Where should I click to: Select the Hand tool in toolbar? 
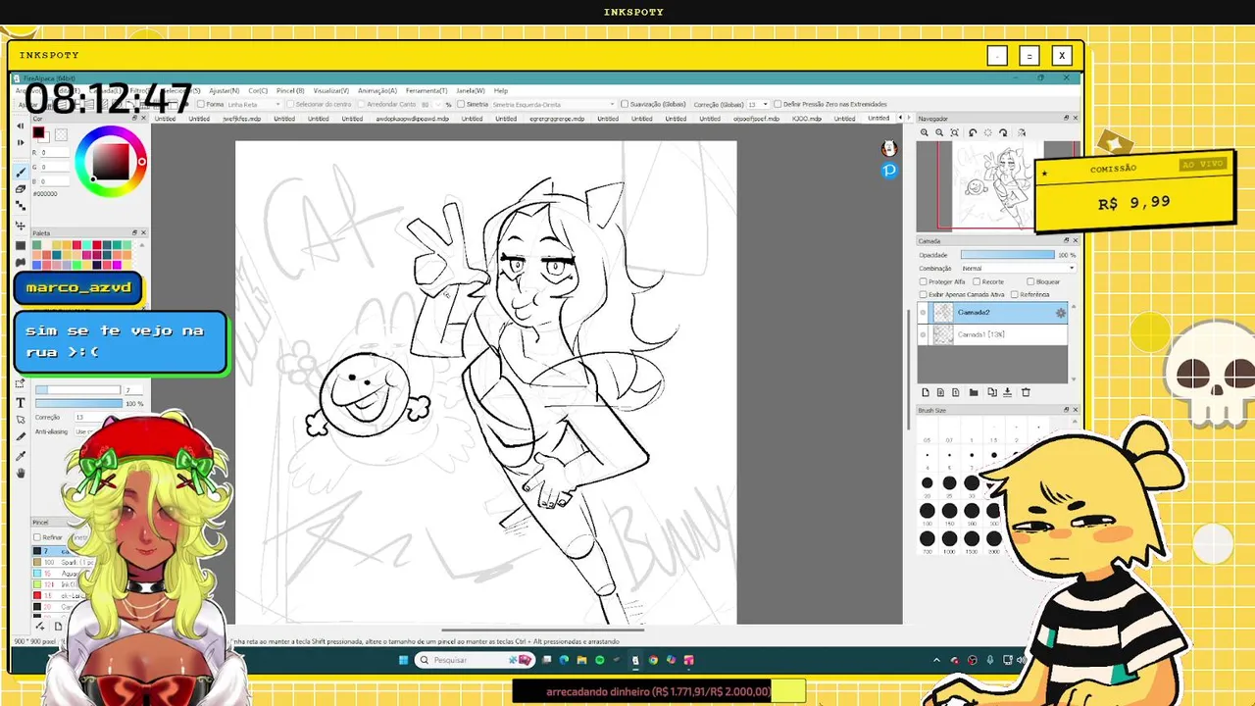point(21,473)
